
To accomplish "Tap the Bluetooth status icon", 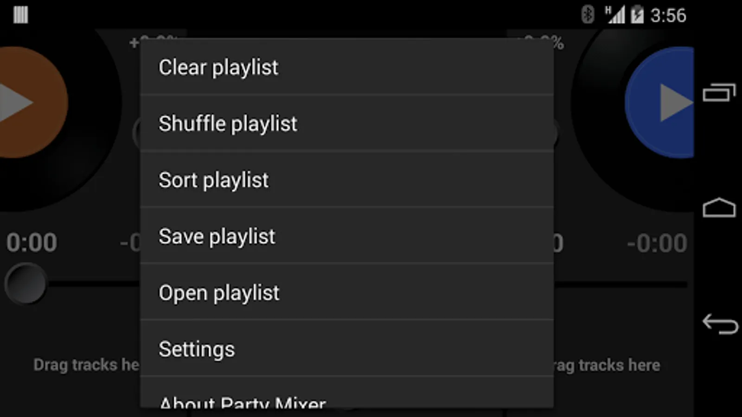I will click(588, 15).
